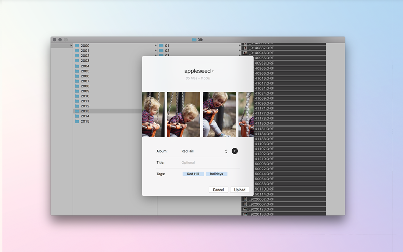
Task: Select file _9220062.ORF
Action: pyautogui.click(x=284, y=199)
